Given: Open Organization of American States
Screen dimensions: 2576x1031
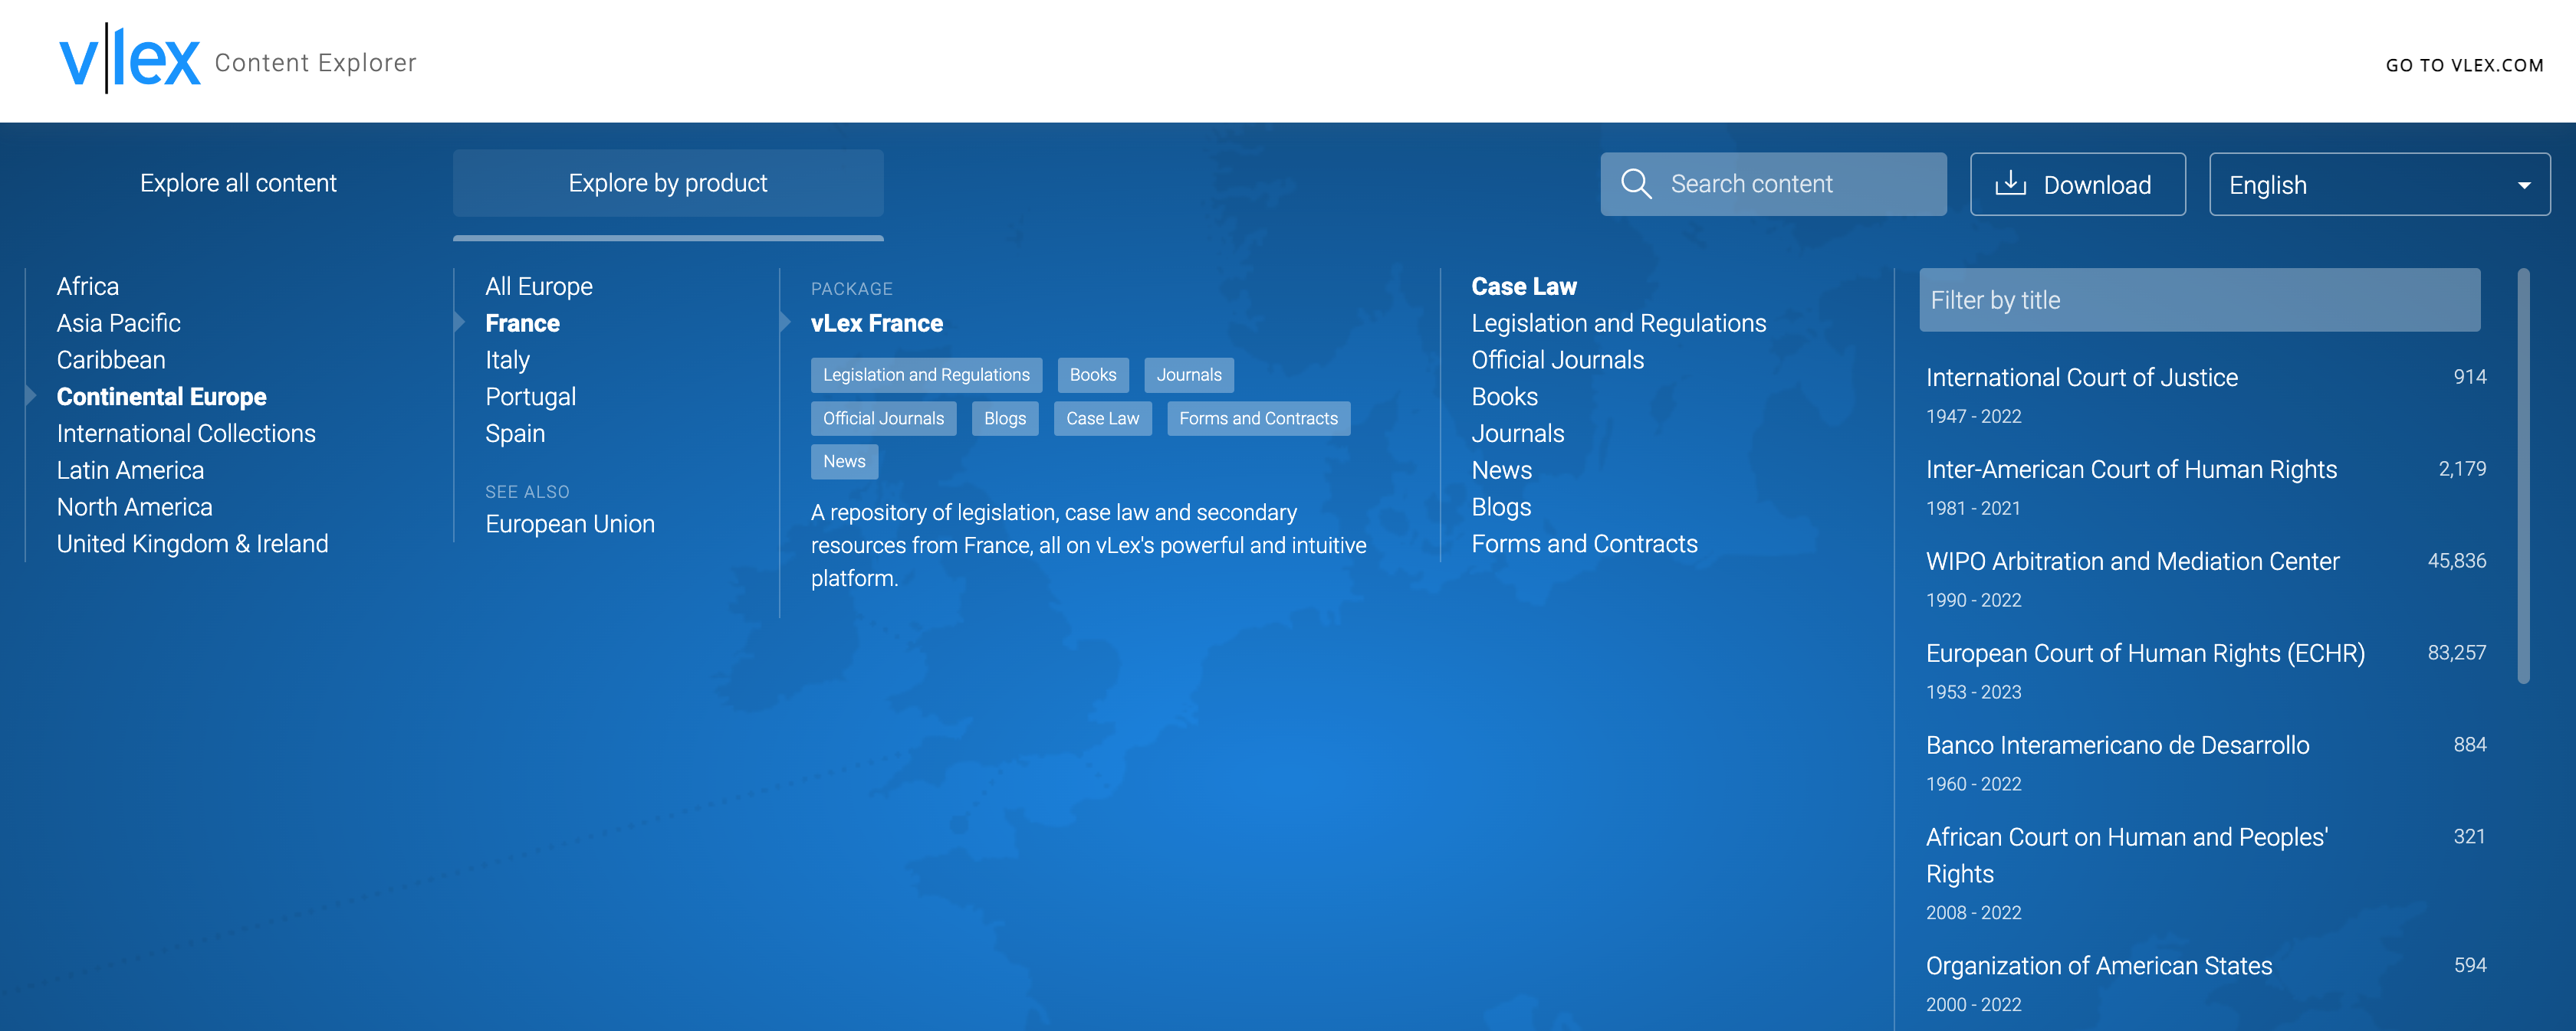Looking at the screenshot, I should click(2099, 966).
